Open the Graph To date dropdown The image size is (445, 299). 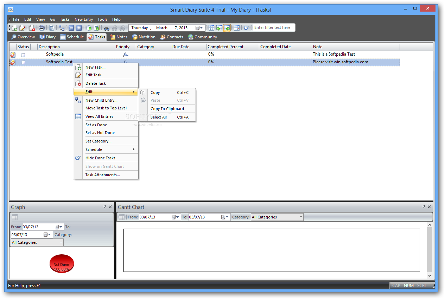click(47, 235)
